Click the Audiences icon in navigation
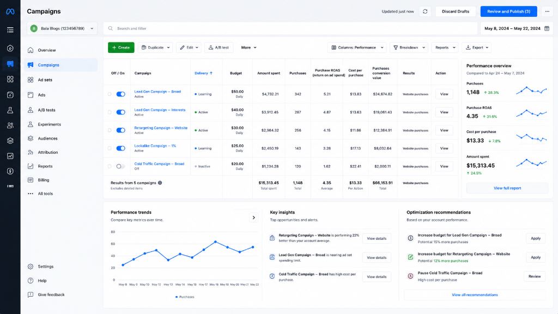This screenshot has width=558, height=314. [x=31, y=138]
